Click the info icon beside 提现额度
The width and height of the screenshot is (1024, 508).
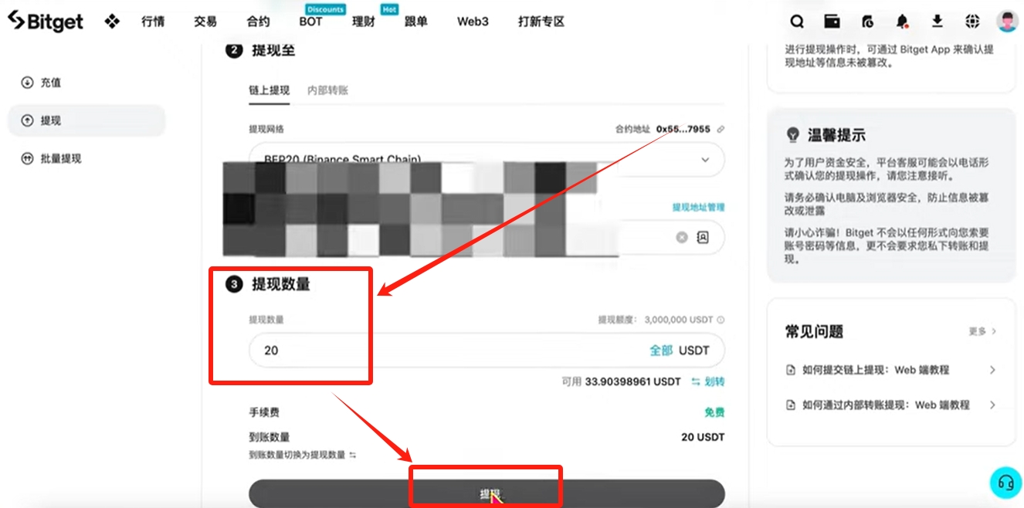click(x=721, y=320)
